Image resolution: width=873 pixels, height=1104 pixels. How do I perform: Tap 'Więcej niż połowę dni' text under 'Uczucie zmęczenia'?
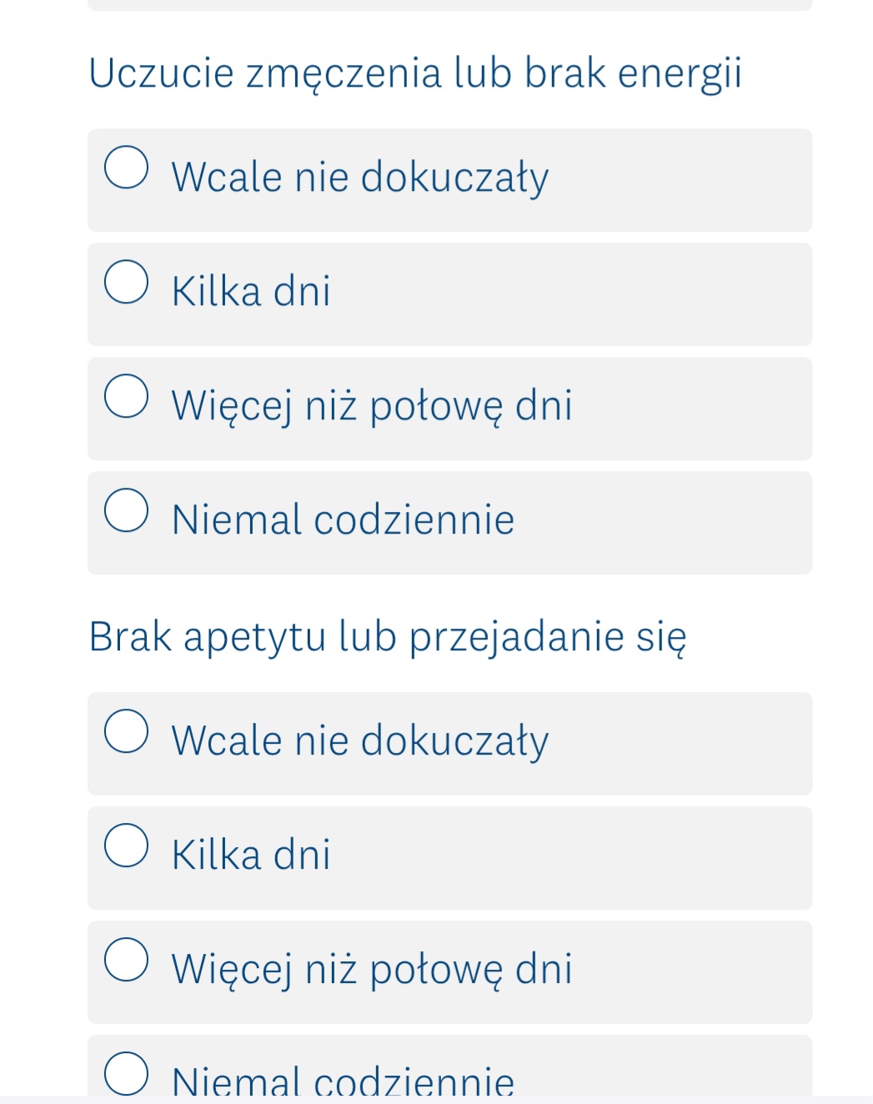pos(372,406)
